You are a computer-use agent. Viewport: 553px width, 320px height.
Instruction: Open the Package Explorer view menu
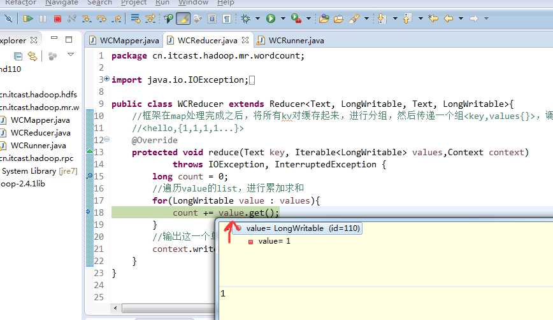[71, 55]
